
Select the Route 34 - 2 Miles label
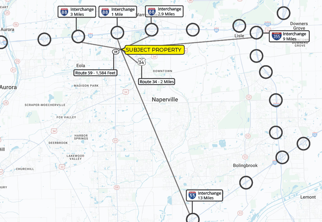pos(157,82)
